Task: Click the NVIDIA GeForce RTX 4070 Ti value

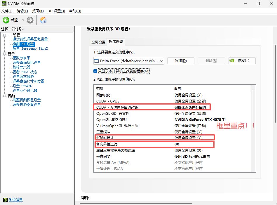Action: pyautogui.click(x=200, y=120)
